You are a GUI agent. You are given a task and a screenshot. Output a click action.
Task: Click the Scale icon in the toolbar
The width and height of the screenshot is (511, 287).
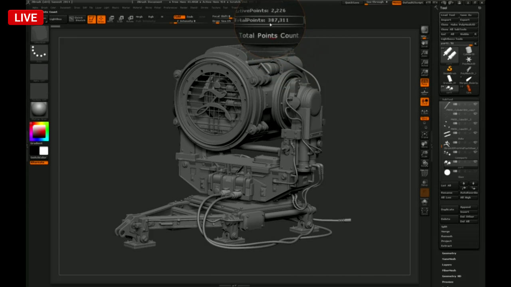[121, 20]
